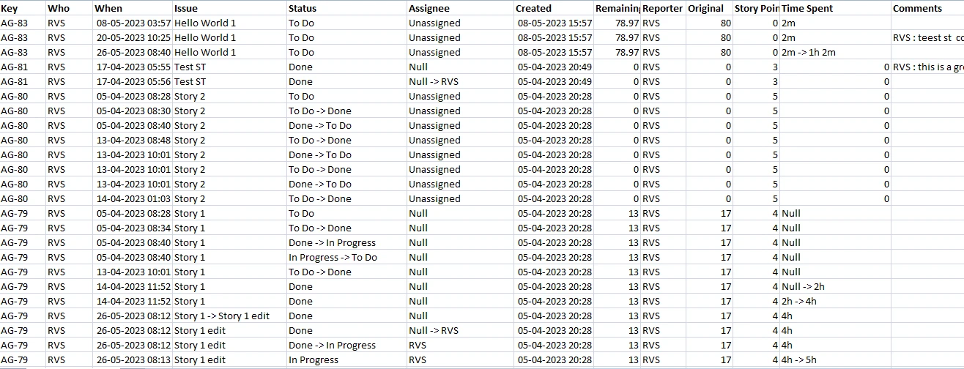Select the 'In Progress -> To Do' status cell
Viewport: 964px width, 369px height.
click(x=333, y=258)
